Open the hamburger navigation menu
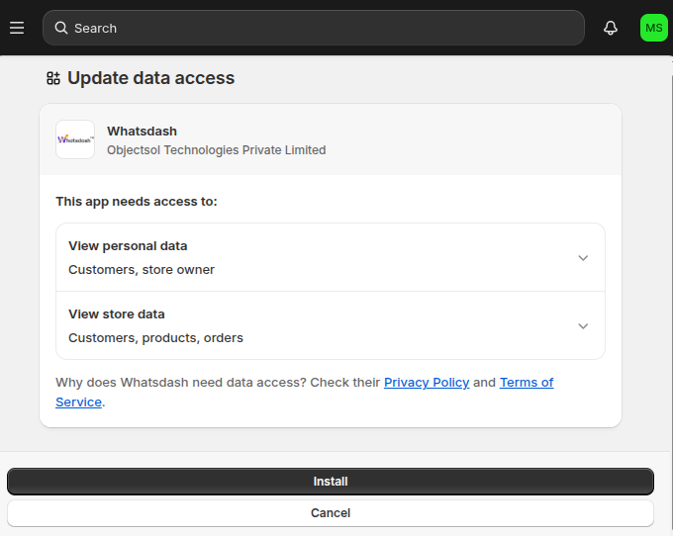The image size is (673, 536). (x=17, y=28)
